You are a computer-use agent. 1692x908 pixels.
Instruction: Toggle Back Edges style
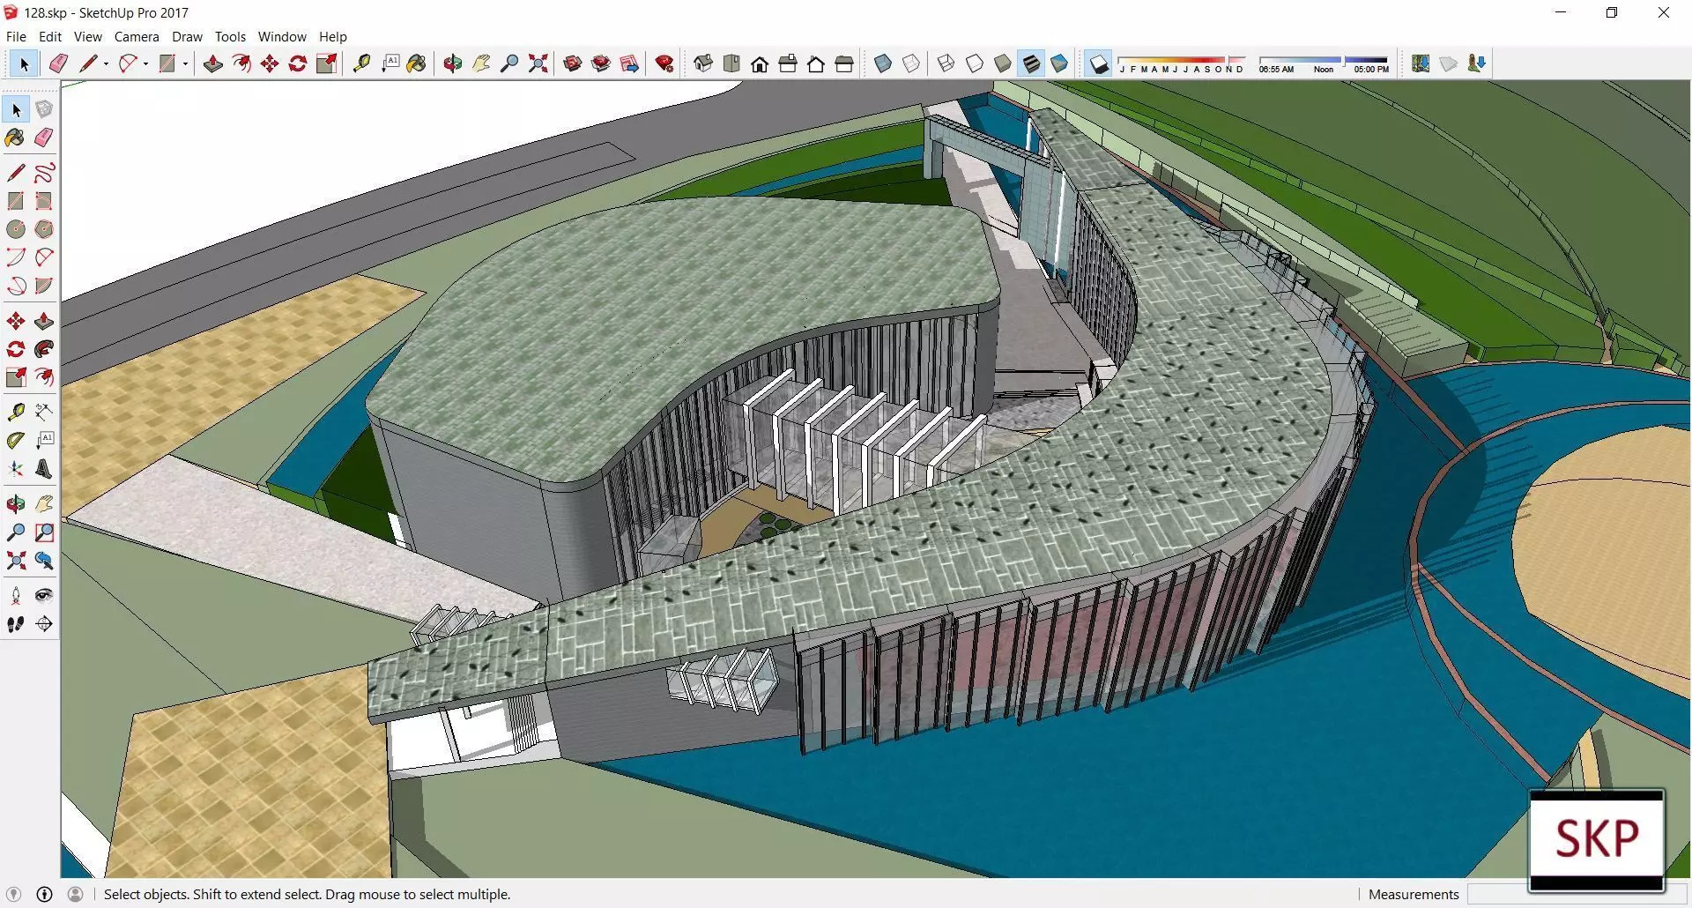(911, 63)
